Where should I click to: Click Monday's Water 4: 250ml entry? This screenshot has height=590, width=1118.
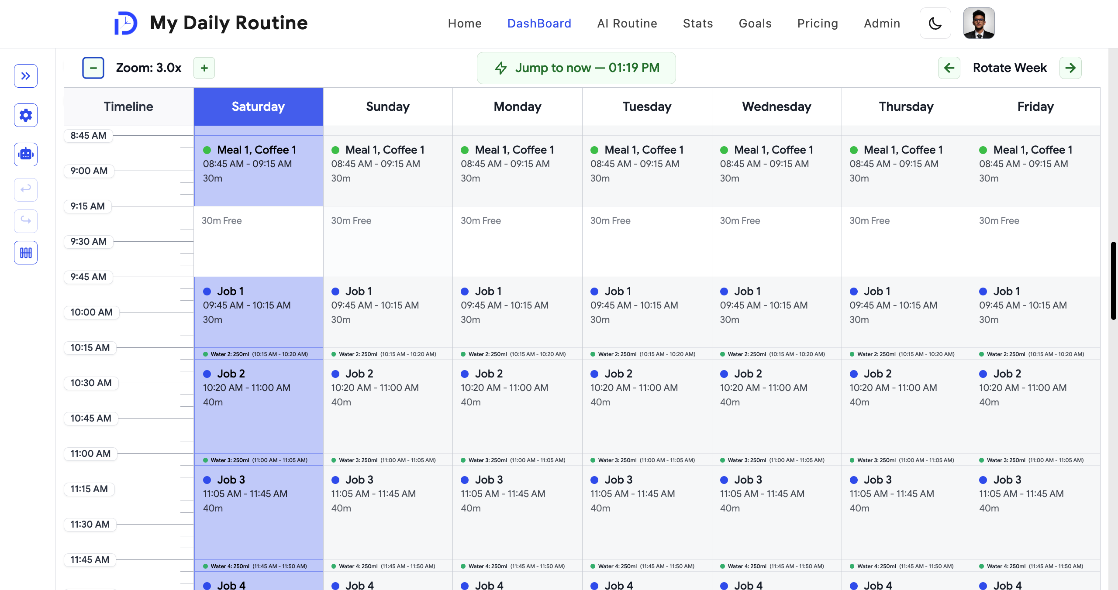[518, 566]
